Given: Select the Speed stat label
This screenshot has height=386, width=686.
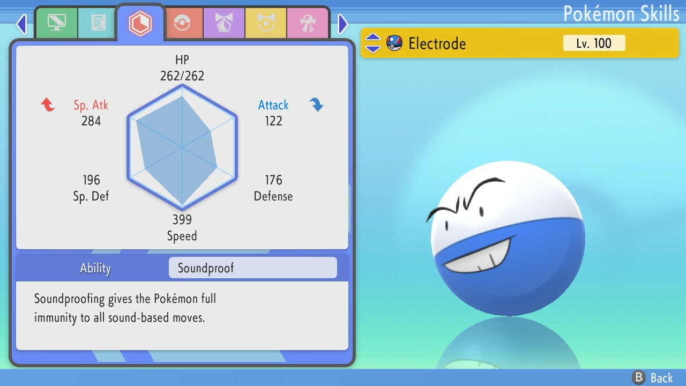Looking at the screenshot, I should pyautogui.click(x=182, y=236).
